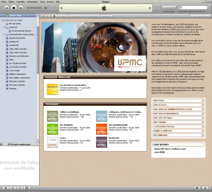Add a new playlist with plus button

pos(6,188)
